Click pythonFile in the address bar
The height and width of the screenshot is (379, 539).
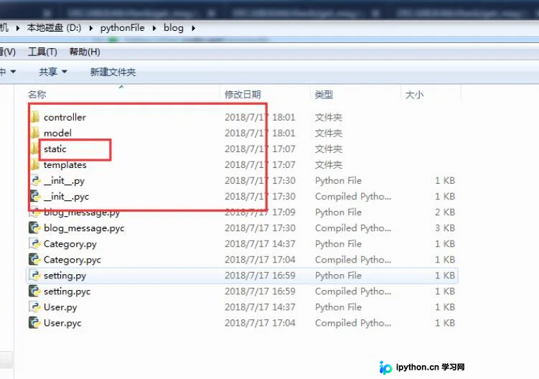tap(123, 28)
